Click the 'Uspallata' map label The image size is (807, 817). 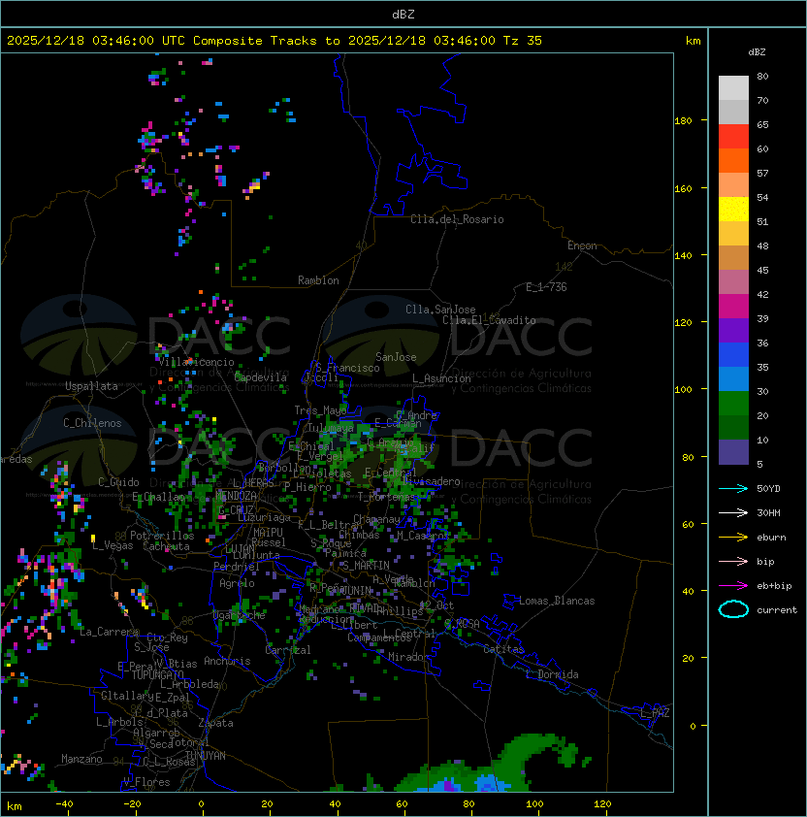coord(91,386)
